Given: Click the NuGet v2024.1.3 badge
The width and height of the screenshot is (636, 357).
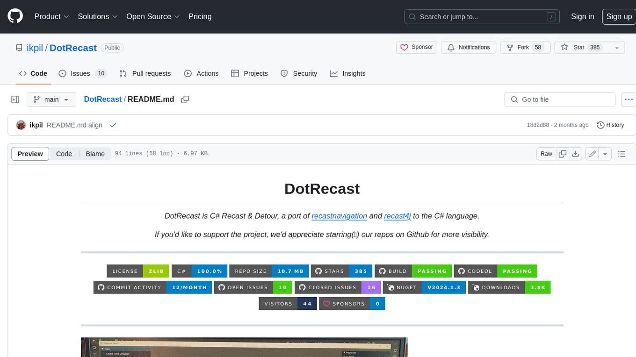Looking at the screenshot, I should click(424, 287).
